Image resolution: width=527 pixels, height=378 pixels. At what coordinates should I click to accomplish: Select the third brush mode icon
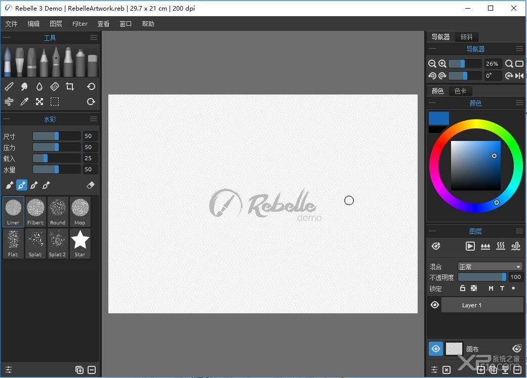(34, 185)
